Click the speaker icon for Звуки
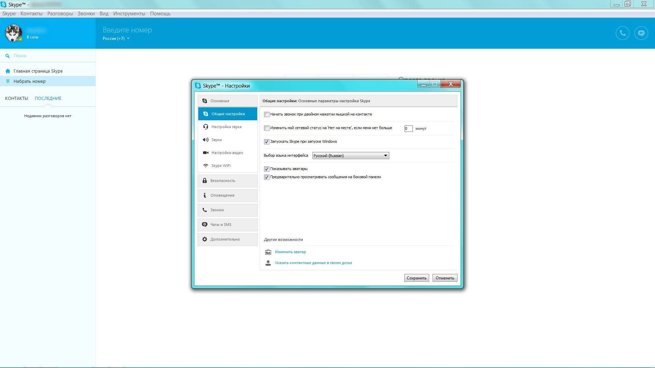This screenshot has height=368, width=655. point(206,140)
